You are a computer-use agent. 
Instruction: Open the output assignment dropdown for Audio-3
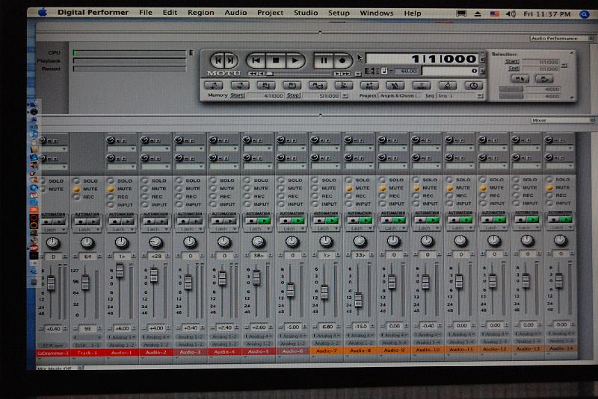click(190, 345)
